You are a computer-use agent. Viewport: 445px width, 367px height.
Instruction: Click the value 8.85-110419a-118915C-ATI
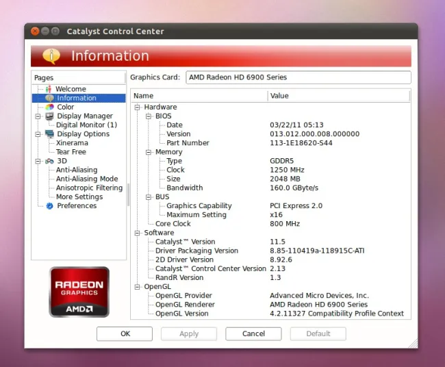[317, 251]
